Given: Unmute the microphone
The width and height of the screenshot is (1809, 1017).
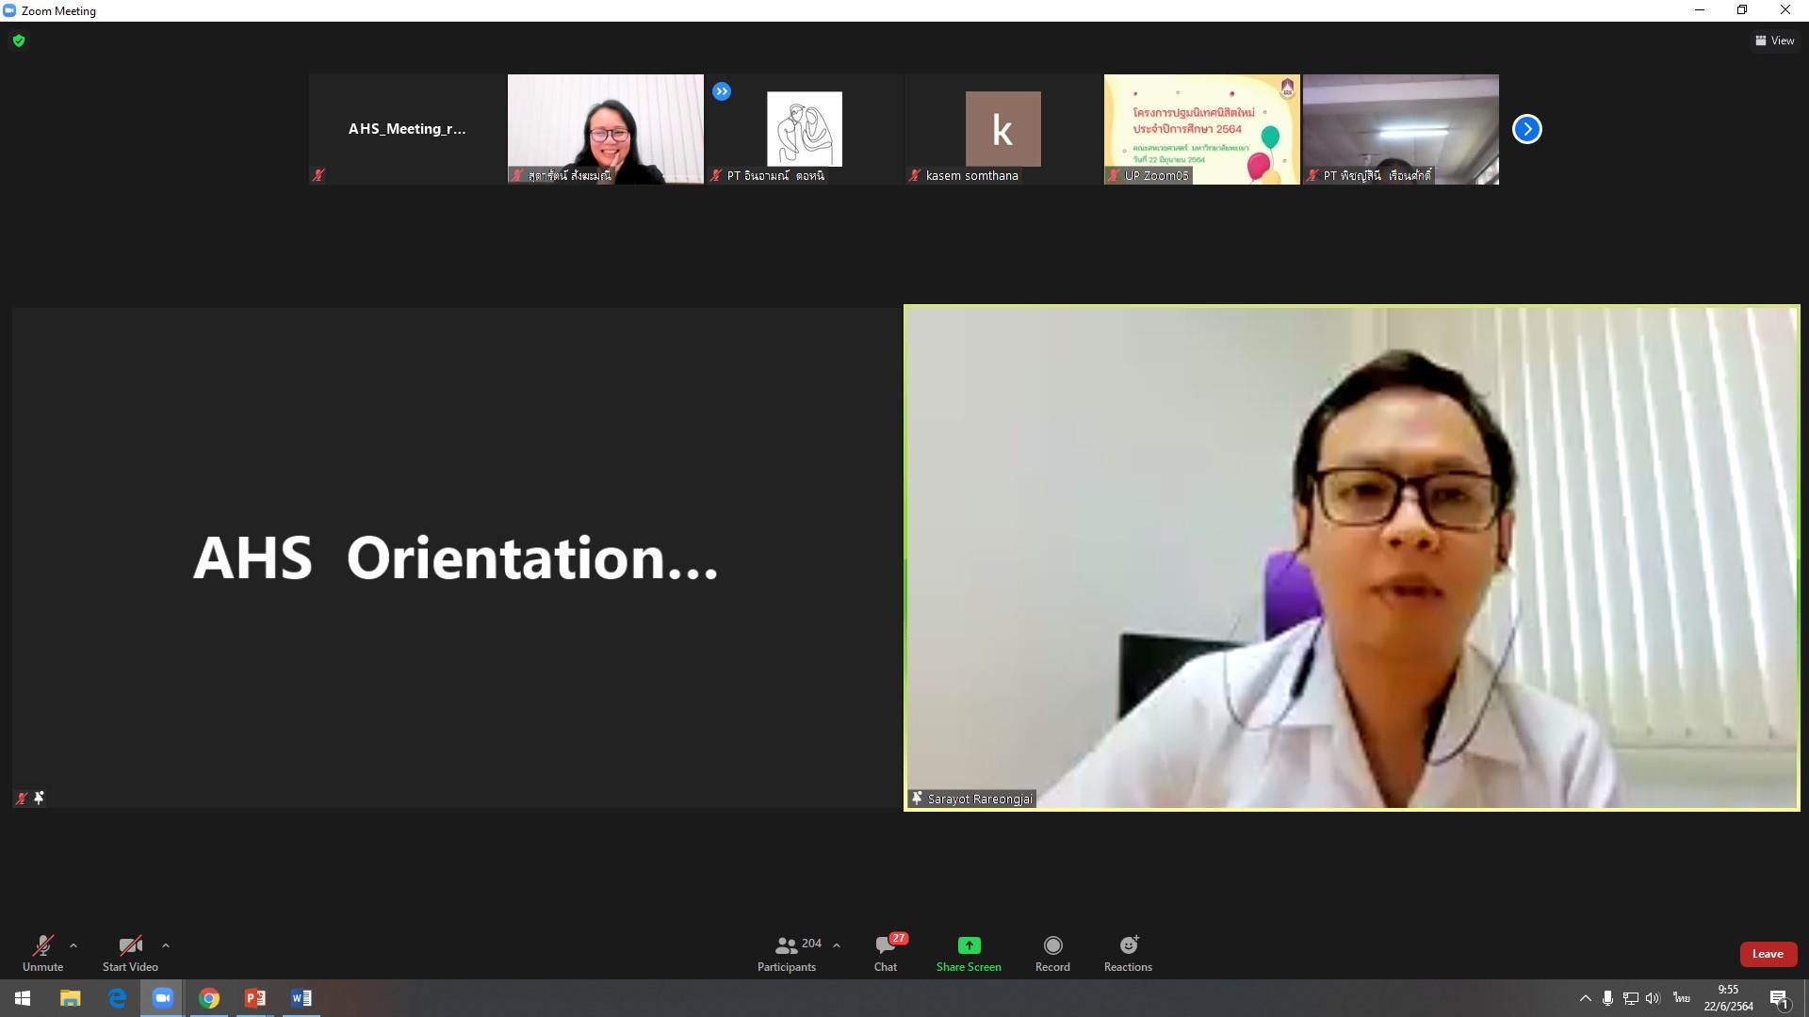Looking at the screenshot, I should click(42, 953).
